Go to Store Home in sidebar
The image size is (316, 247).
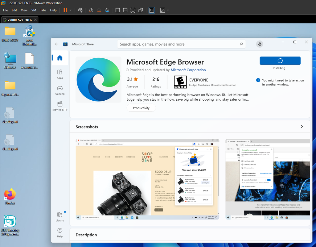[60, 58]
